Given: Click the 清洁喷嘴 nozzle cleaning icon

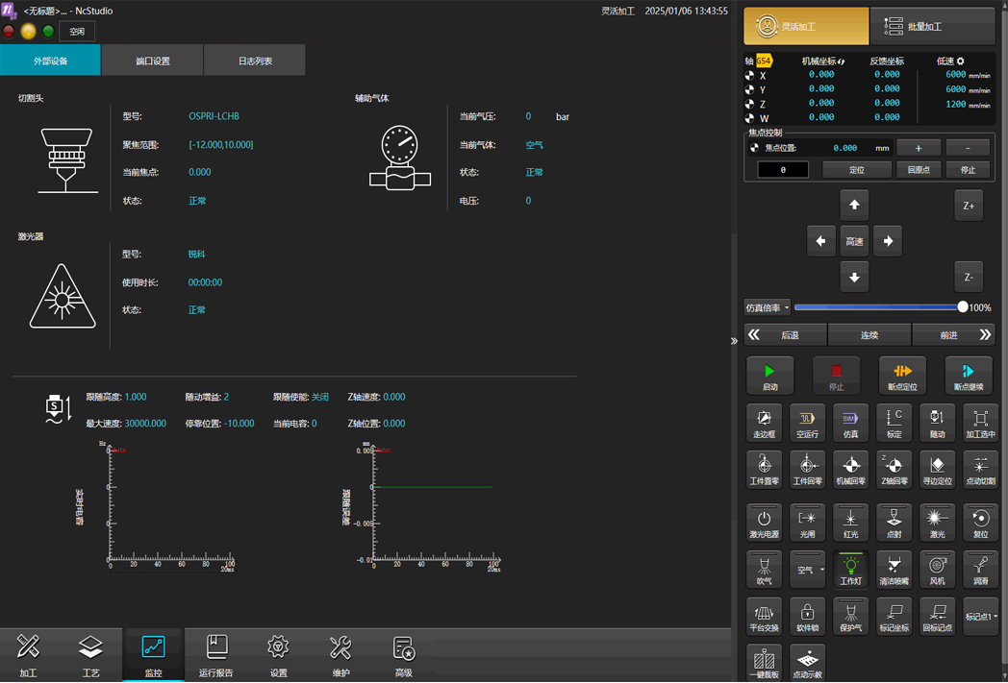Looking at the screenshot, I should click(894, 569).
